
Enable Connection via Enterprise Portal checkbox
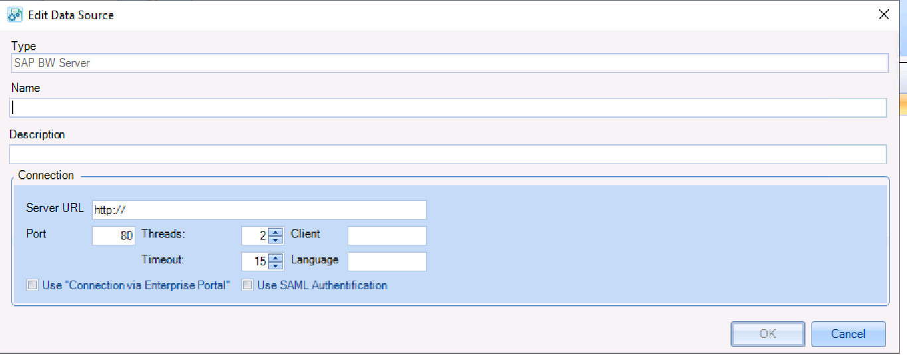coord(32,286)
